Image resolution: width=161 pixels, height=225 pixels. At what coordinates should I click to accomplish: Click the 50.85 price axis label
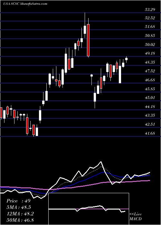150,35
